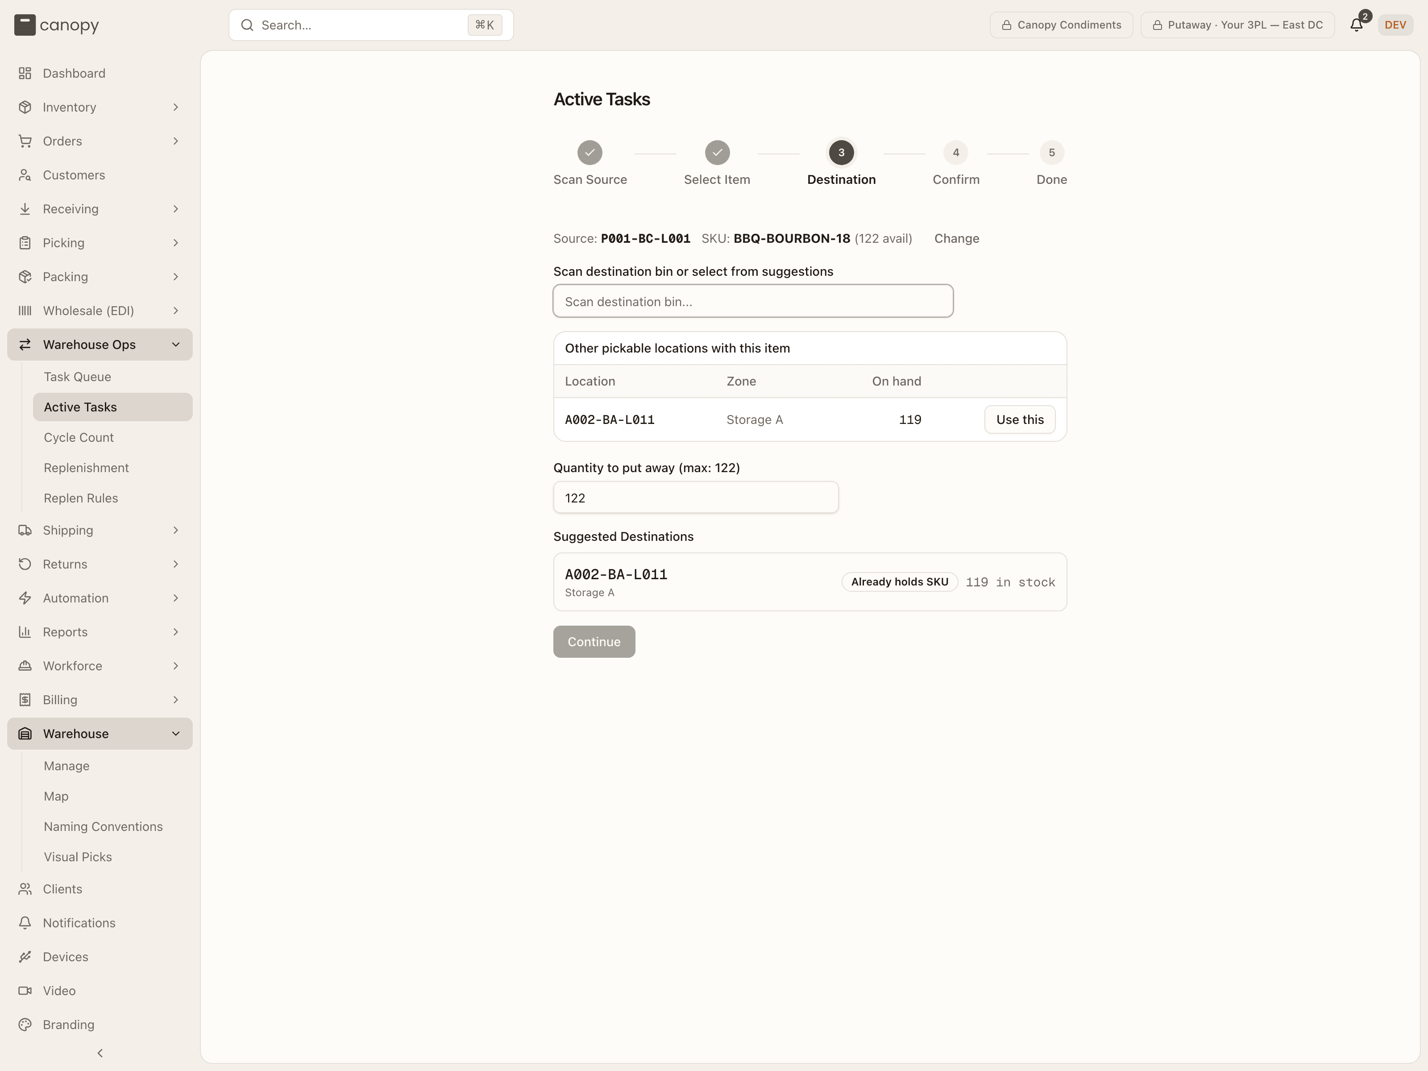Viewport: 1428px width, 1071px height.
Task: Select suggested destination A002-BA-L011 card
Action: click(809, 582)
